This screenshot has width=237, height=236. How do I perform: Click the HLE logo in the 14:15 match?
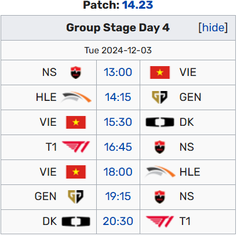pyautogui.click(x=76, y=97)
